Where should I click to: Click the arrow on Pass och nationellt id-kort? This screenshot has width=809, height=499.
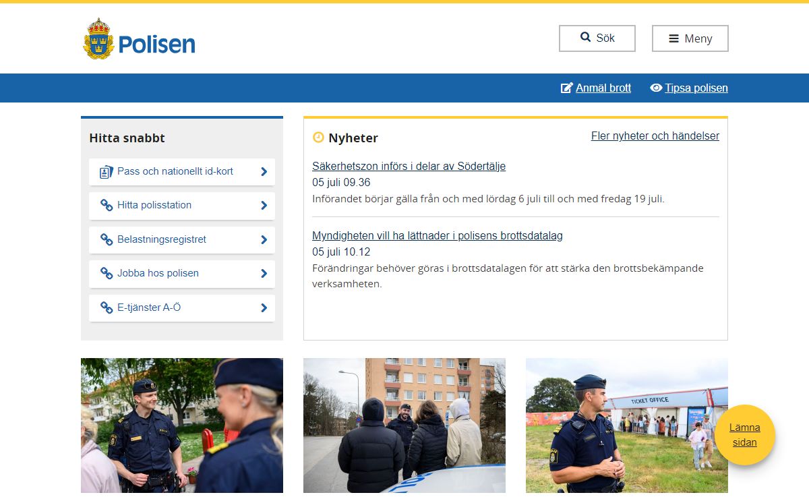[x=264, y=172]
